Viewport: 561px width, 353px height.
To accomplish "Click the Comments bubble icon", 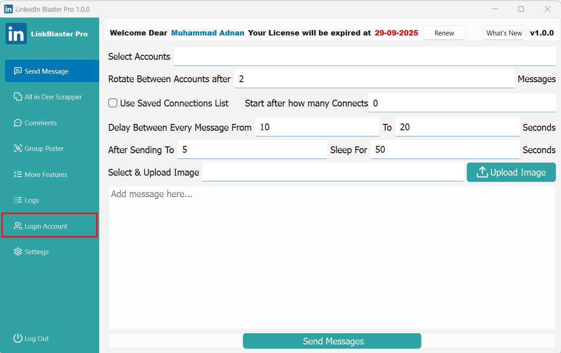I will pyautogui.click(x=18, y=123).
